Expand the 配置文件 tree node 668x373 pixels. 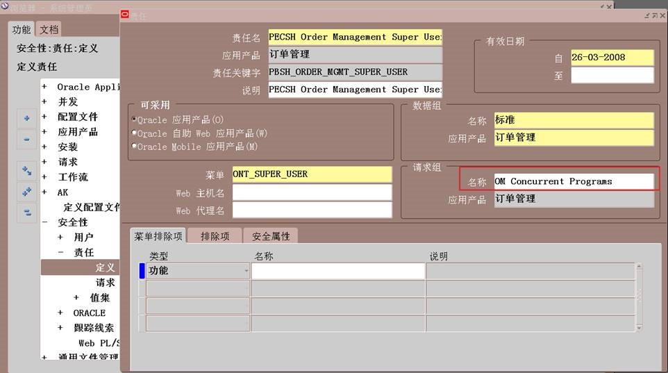point(44,117)
